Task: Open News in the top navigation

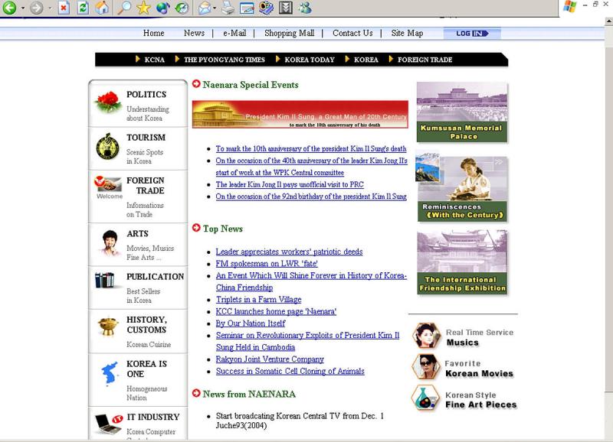Action: click(x=194, y=33)
